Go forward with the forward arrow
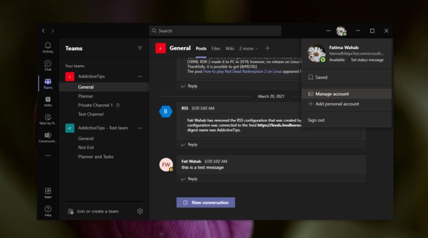This screenshot has width=428, height=238. pyautogui.click(x=52, y=31)
